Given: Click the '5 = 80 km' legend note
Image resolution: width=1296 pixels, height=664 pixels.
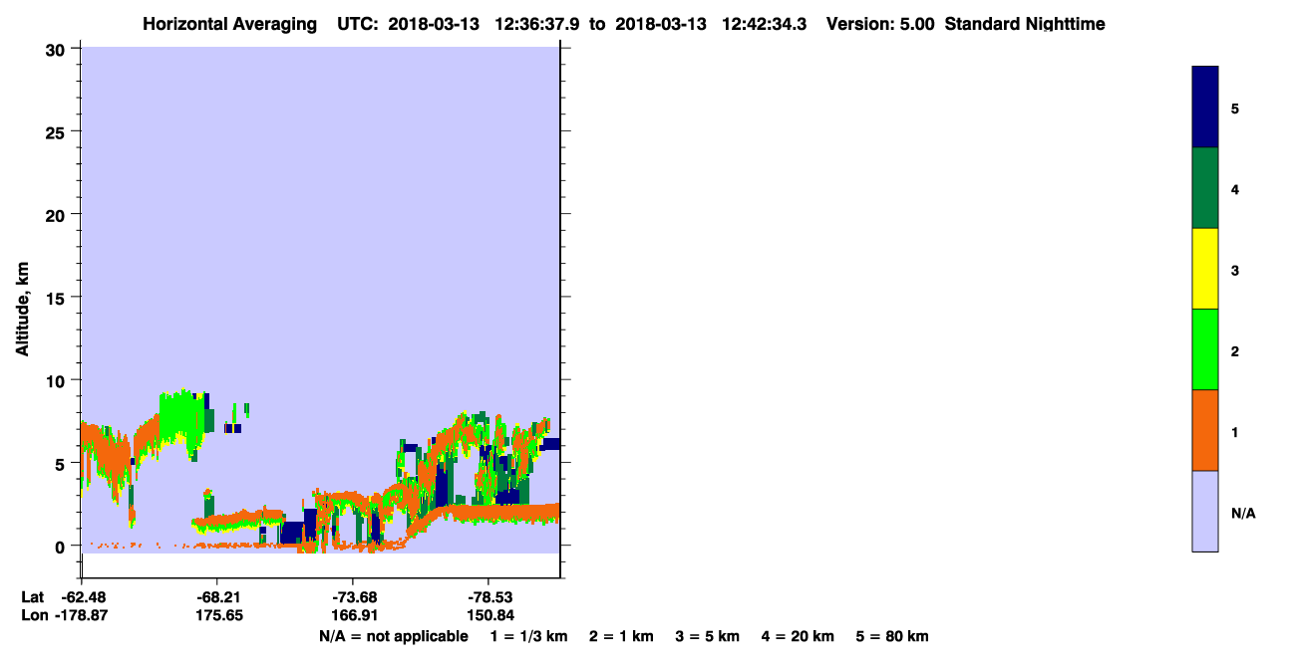Looking at the screenshot, I should (x=892, y=636).
